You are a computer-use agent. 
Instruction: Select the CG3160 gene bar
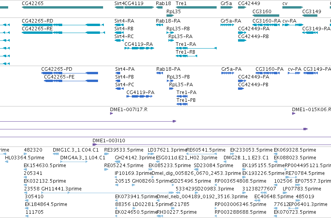pyautogui.click(x=266, y=16)
